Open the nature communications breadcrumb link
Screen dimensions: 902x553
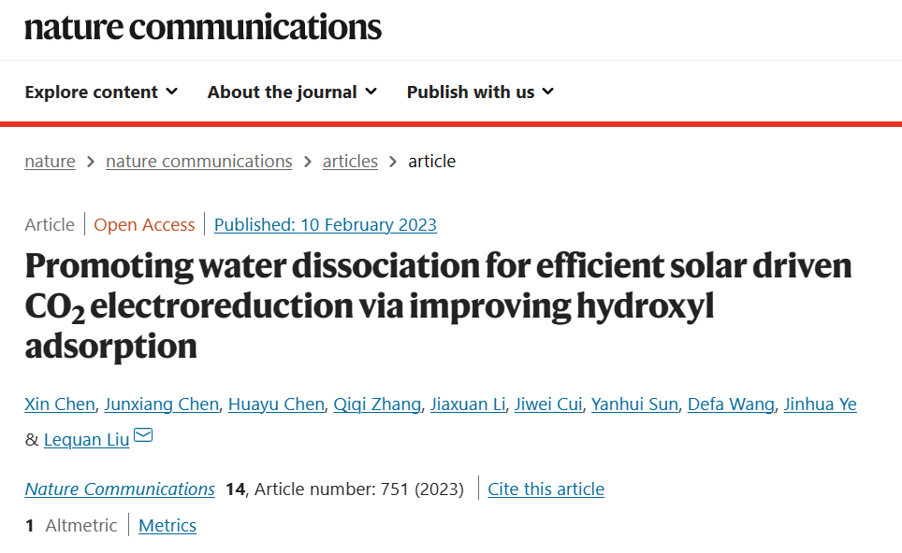tap(199, 162)
